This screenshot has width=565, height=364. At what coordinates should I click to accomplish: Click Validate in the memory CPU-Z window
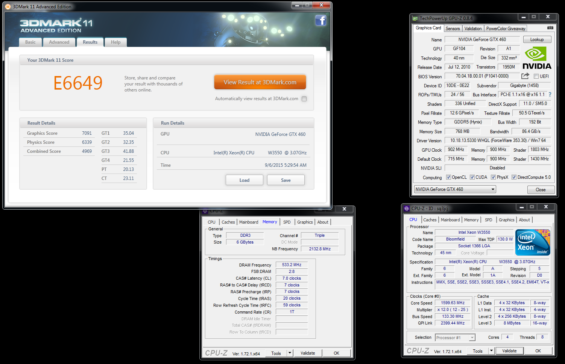coord(308,353)
